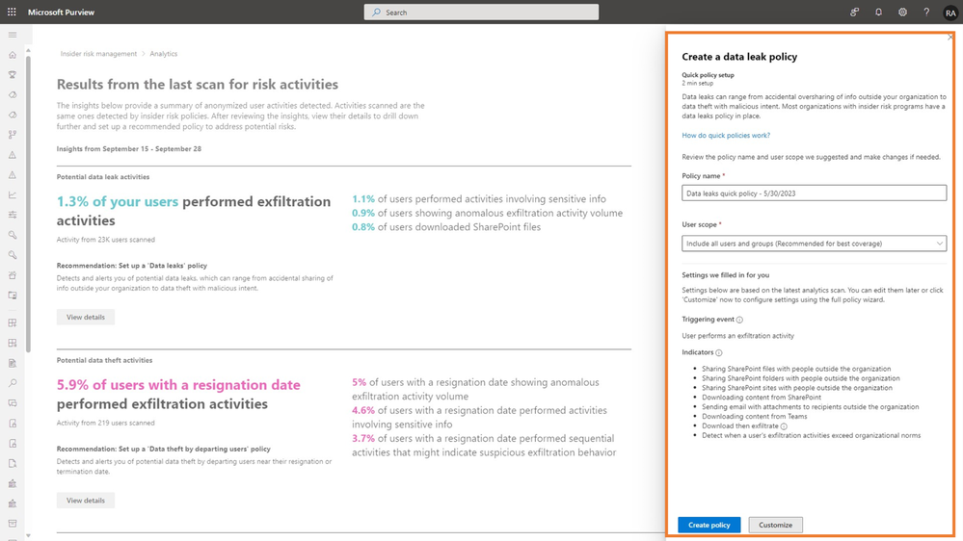Toggle the hamburger navigation menu
The image size is (963, 541).
click(13, 35)
